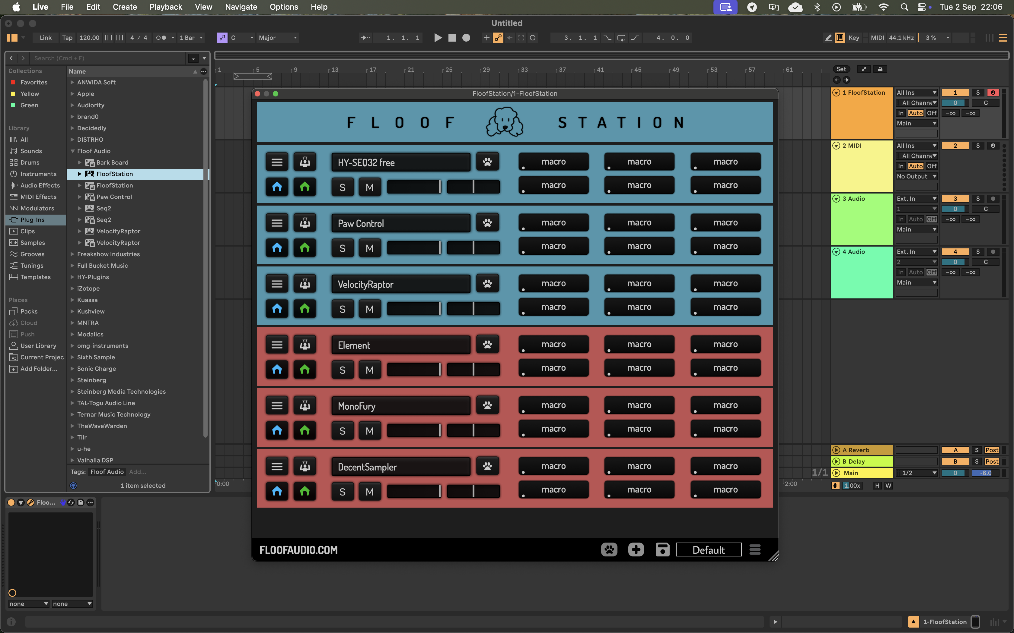Click the Default preset button in FloofStation
1014x633 pixels.
(708, 549)
